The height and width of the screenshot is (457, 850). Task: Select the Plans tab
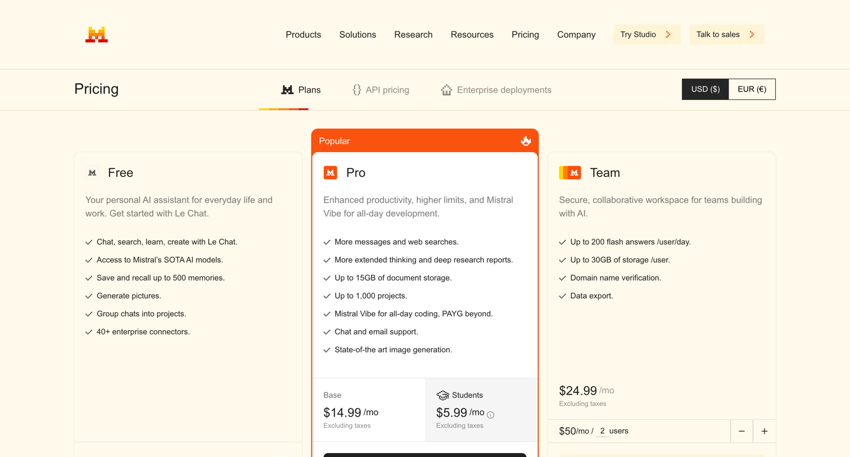pyautogui.click(x=301, y=90)
